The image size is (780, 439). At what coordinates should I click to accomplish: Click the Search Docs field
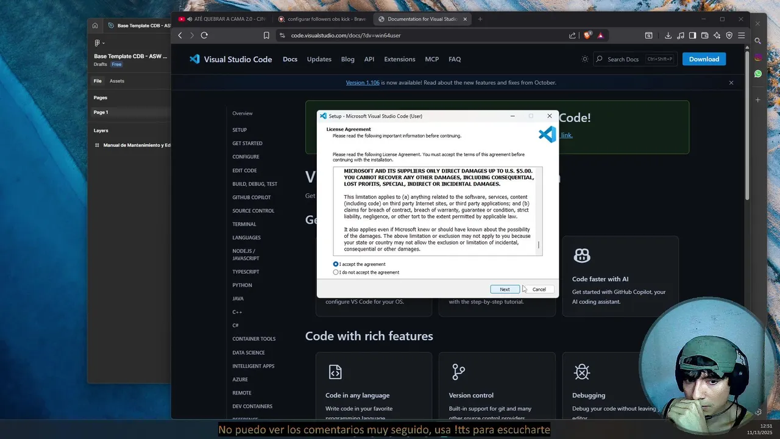point(634,59)
